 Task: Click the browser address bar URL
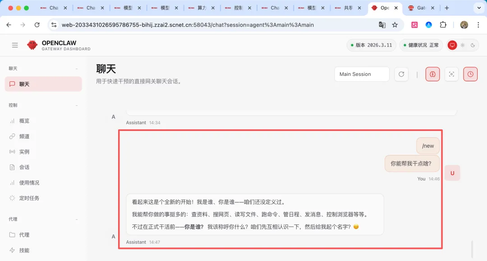pyautogui.click(x=188, y=25)
